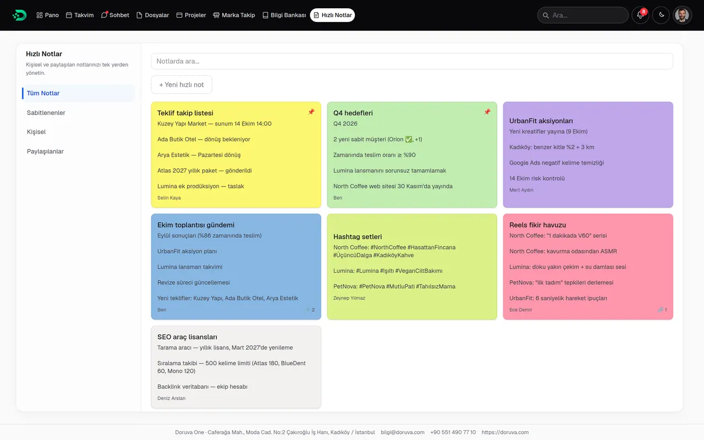Open the Projeler section
Image resolution: width=704 pixels, height=440 pixels.
191,15
